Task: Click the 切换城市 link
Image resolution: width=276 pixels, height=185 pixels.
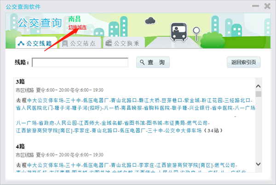Action: tap(77, 27)
